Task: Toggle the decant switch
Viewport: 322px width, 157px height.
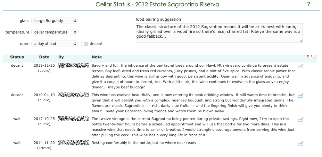Action: pos(84,44)
